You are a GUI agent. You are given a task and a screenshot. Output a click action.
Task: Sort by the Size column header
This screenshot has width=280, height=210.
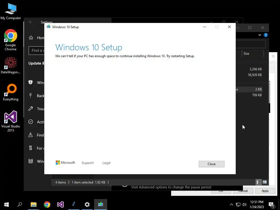[x=253, y=54]
